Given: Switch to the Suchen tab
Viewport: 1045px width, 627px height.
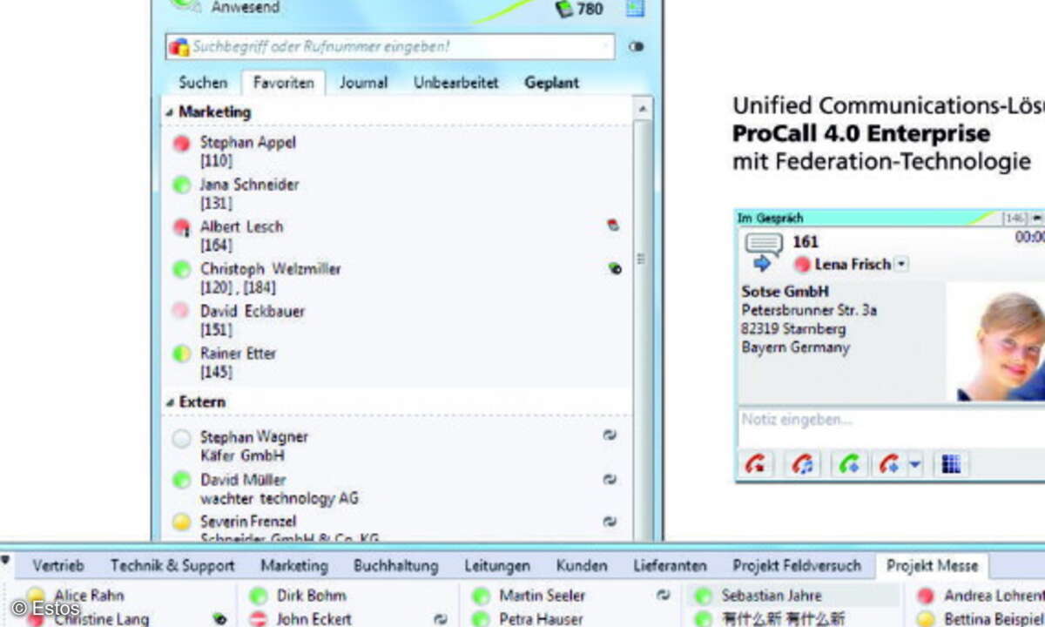Looking at the screenshot, I should [203, 83].
